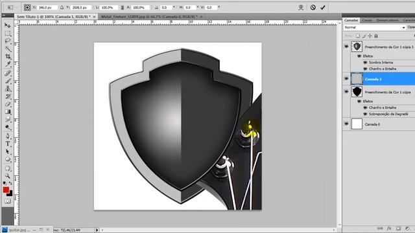This screenshot has height=233, width=415.
Task: Switch to warp mode icon
Action: [301, 7]
